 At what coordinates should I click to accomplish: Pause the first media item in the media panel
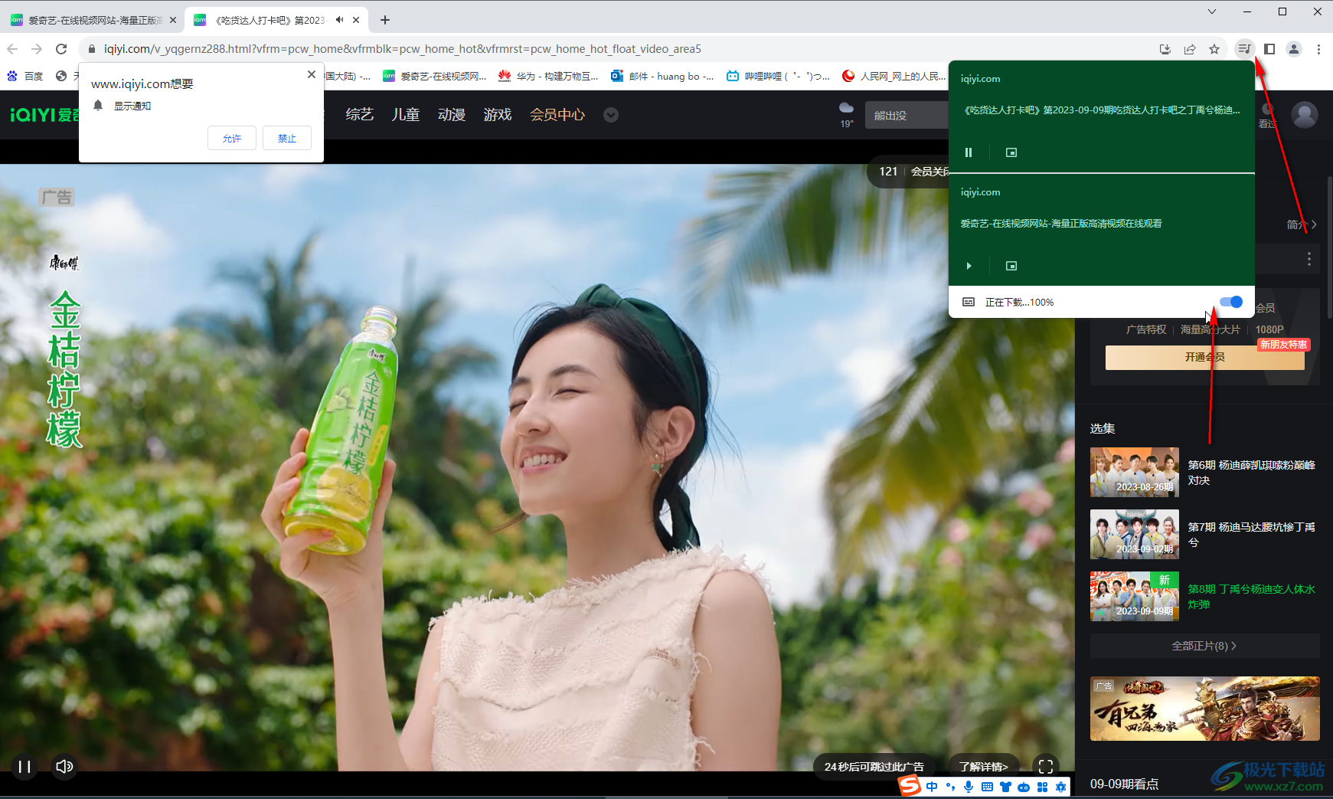point(969,152)
